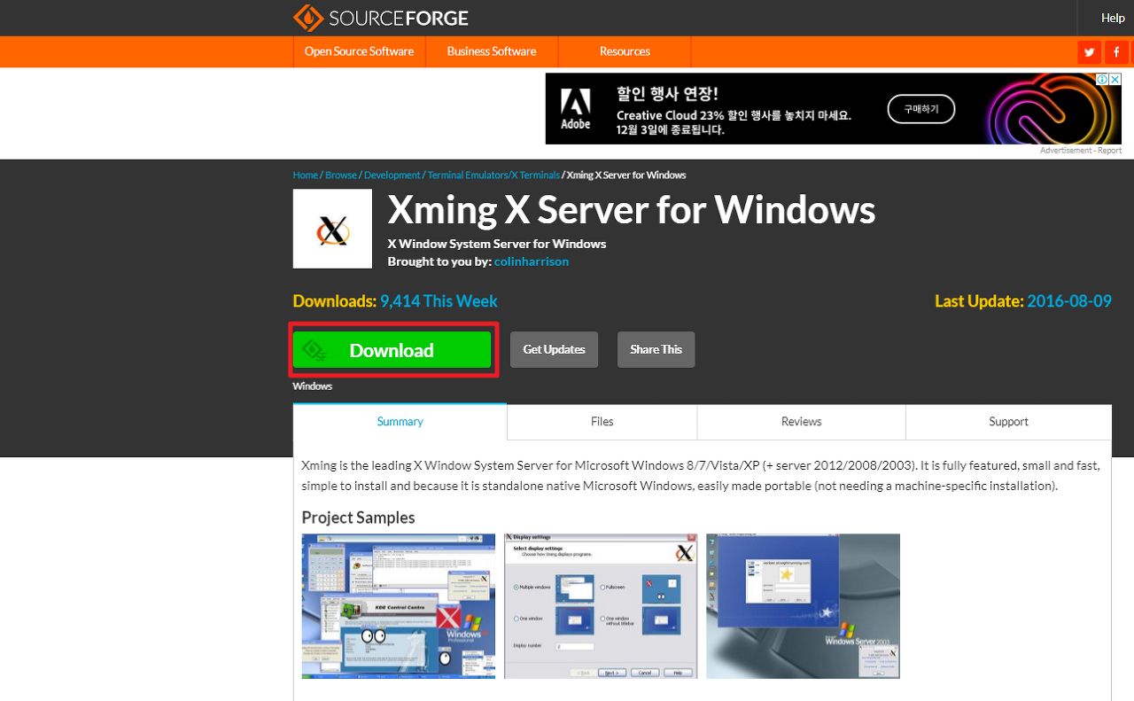Click the Adobe ad info icon
The image size is (1134, 701).
[1101, 80]
